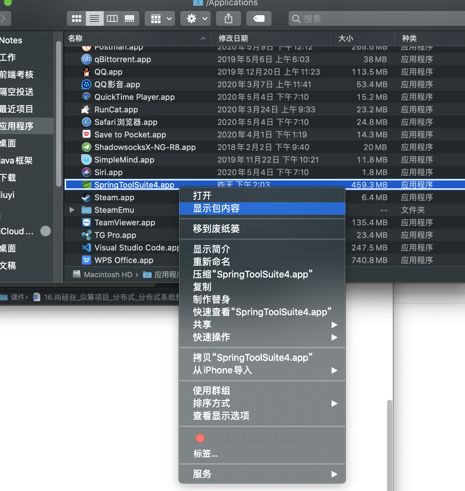465x491 pixels.
Task: Expand the 共享 submenu arrow
Action: [334, 325]
